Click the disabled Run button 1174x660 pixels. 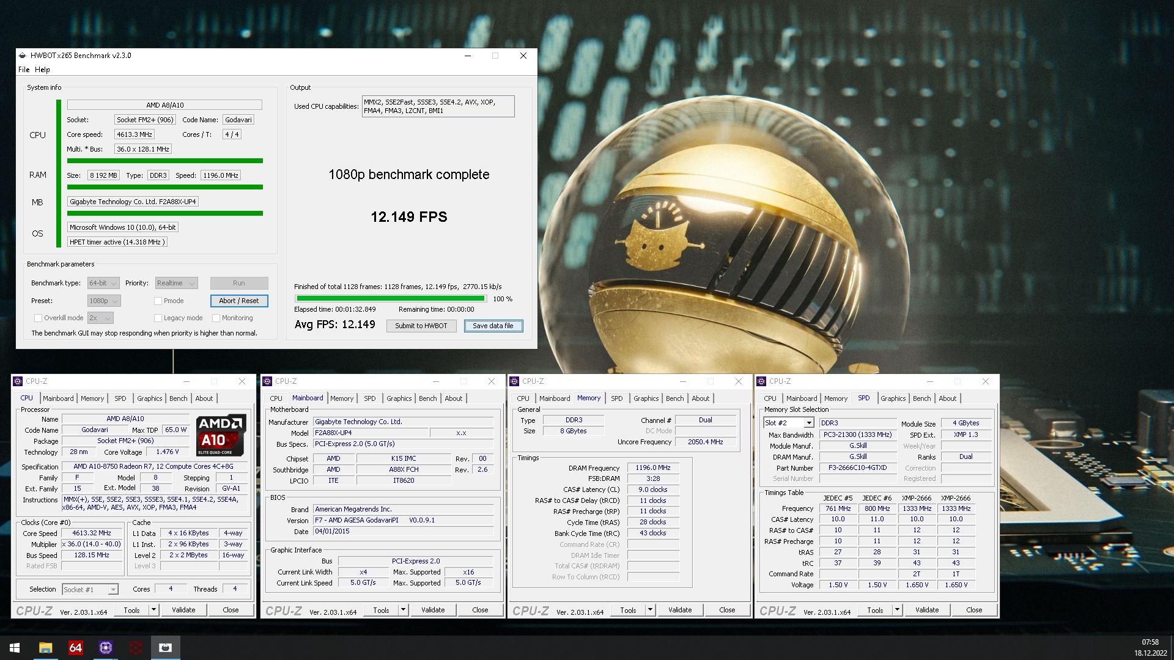(x=239, y=283)
